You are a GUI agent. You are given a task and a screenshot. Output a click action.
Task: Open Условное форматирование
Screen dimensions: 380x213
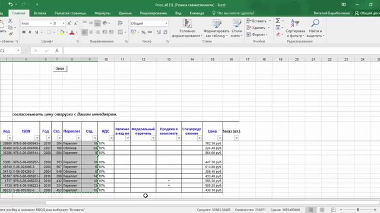click(187, 28)
